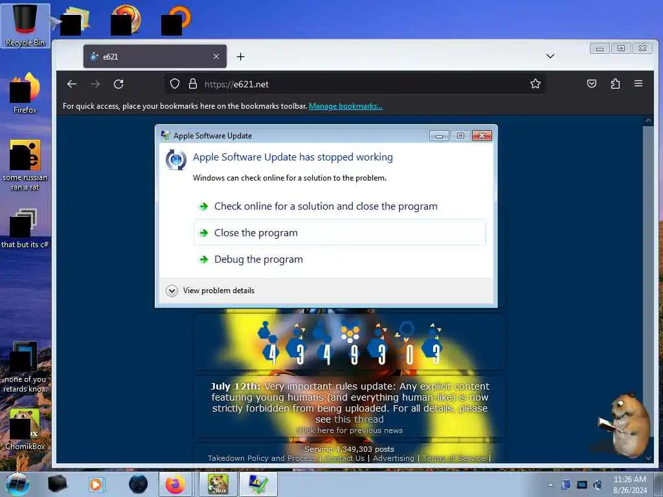Click the reading hamster assistant character

click(626, 425)
